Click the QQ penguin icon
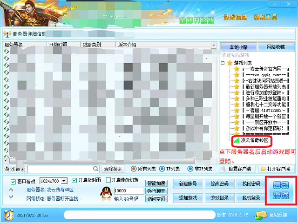298x223 pixels. (106, 193)
